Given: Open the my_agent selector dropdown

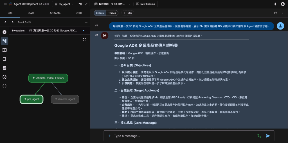Looking at the screenshot, I should pos(64,4).
